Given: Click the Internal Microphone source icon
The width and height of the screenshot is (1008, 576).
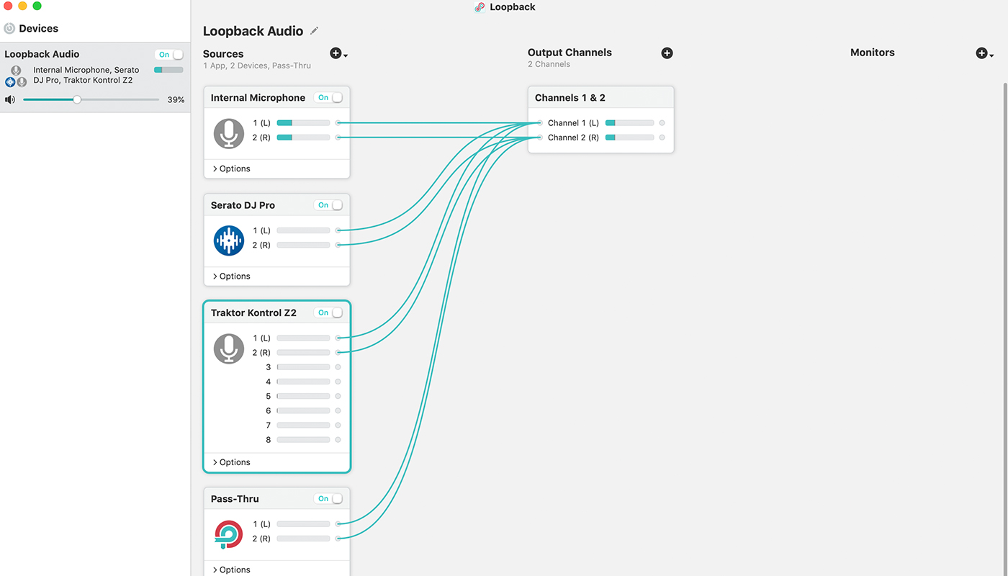Looking at the screenshot, I should click(229, 133).
